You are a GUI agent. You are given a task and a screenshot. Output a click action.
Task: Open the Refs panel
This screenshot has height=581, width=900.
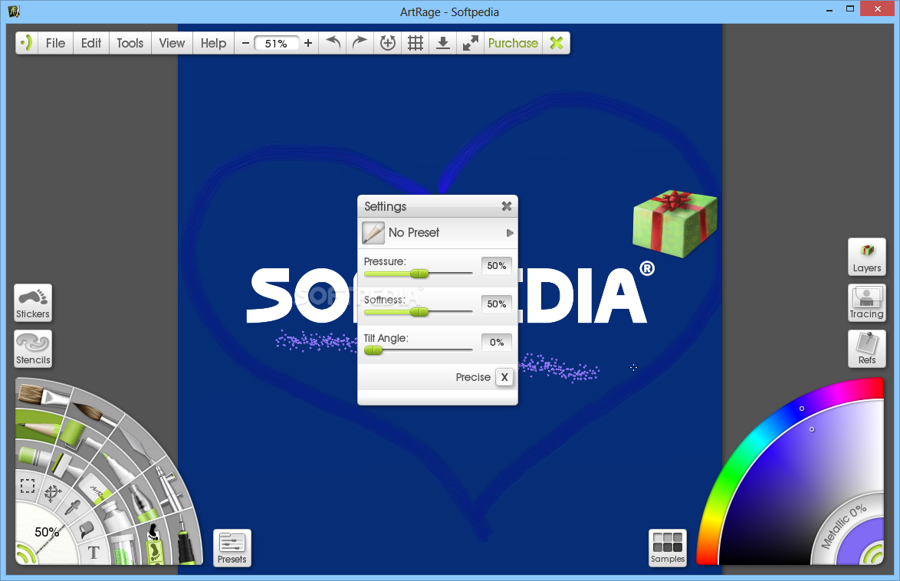(867, 349)
